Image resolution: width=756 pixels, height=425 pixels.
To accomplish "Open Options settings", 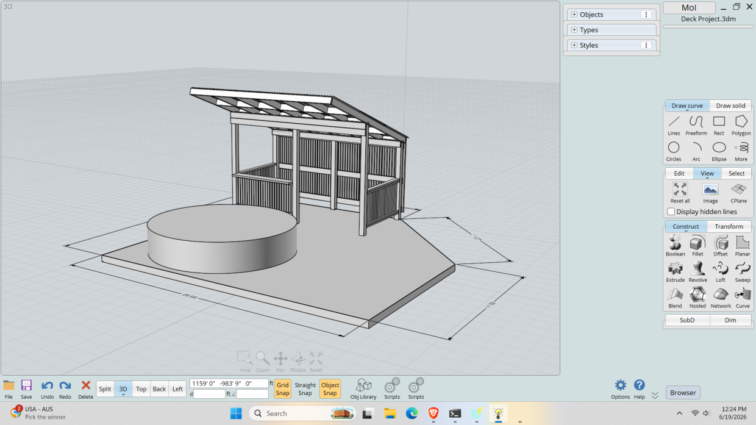I will 620,388.
